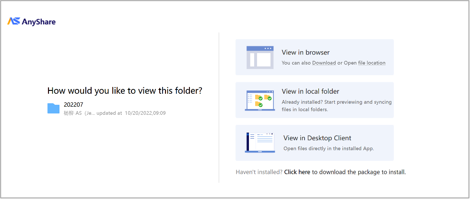The image size is (470, 199).
Task: Click the 'Click here' download link
Action: 297,172
